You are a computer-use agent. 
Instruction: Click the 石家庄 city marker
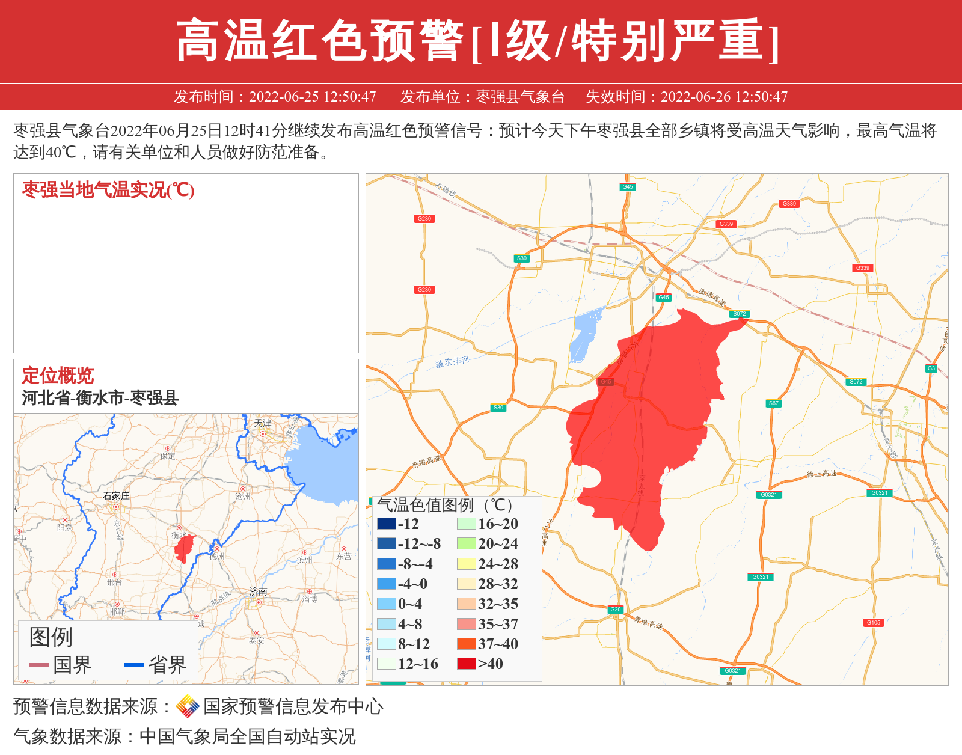click(116, 507)
